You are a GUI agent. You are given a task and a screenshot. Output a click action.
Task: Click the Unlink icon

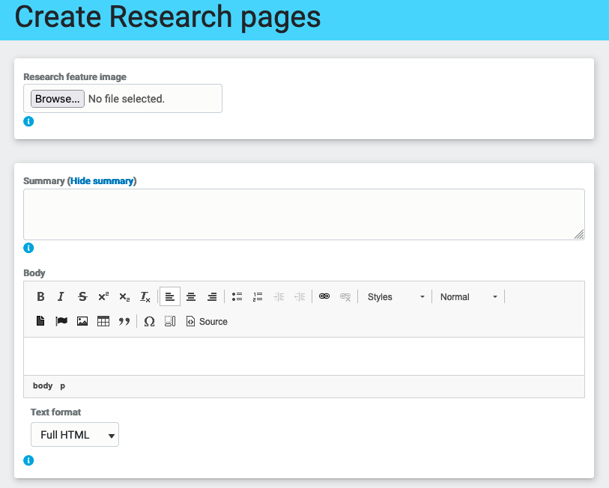(x=345, y=296)
